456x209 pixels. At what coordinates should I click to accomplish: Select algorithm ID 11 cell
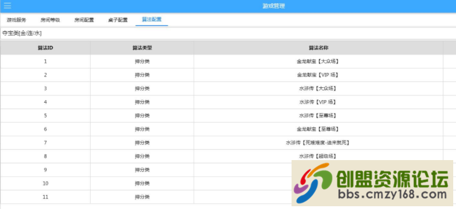point(45,197)
